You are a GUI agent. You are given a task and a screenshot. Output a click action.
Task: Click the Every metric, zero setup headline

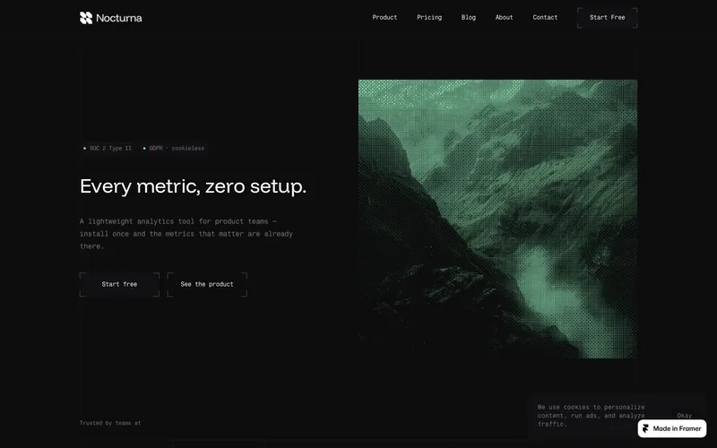pos(193,186)
